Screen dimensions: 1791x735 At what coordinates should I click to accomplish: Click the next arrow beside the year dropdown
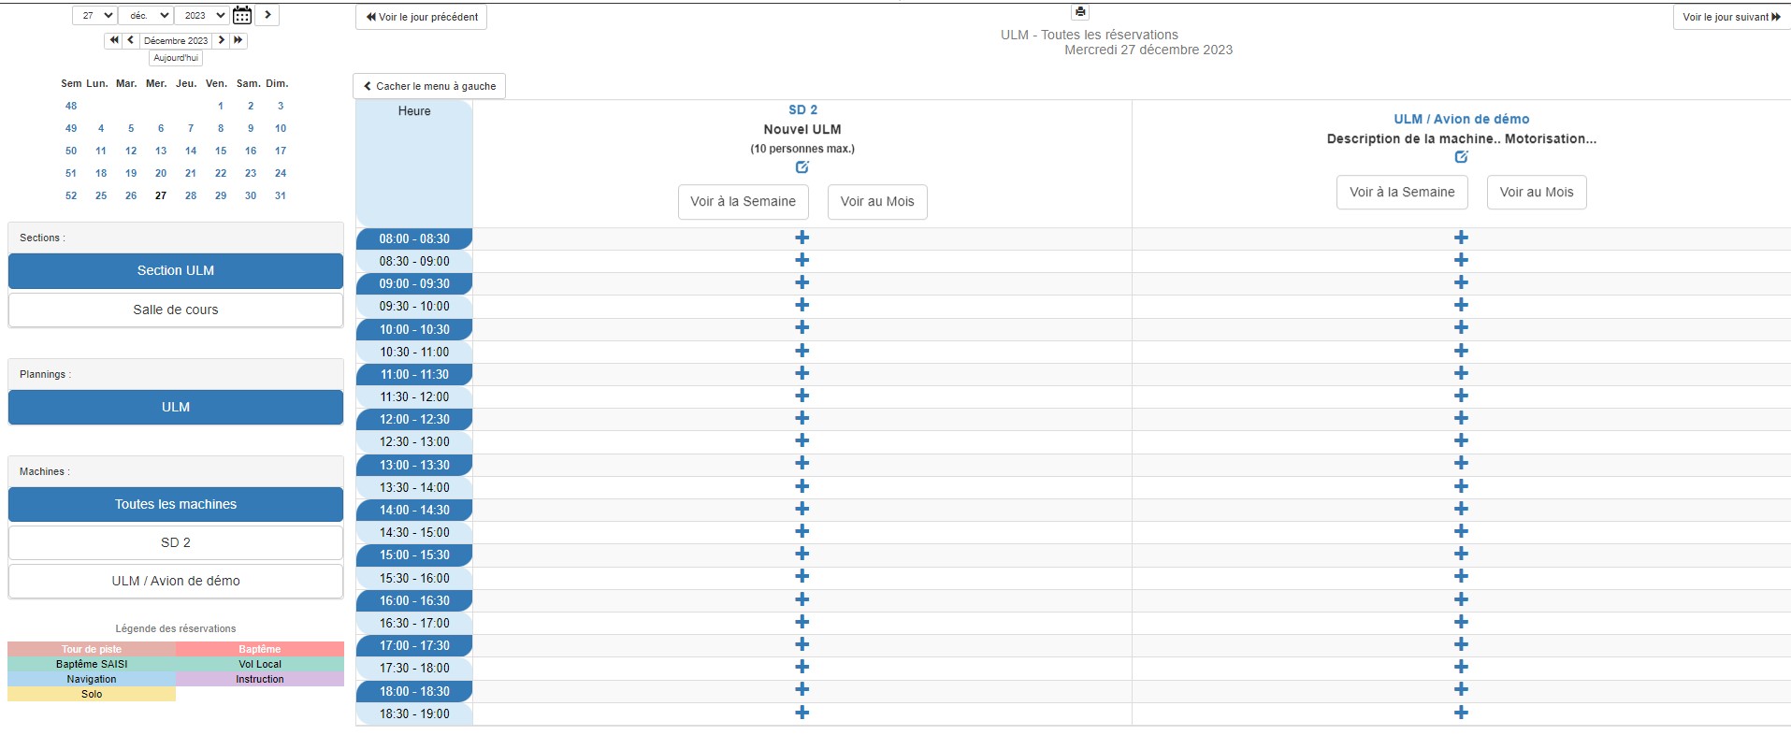(x=267, y=15)
